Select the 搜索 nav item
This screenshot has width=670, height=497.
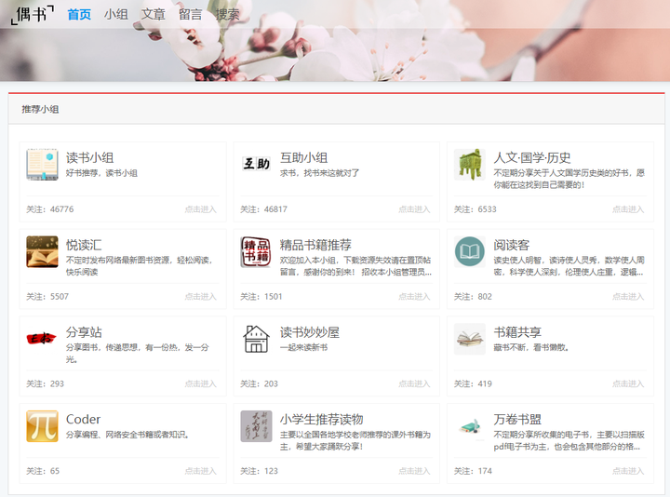[x=228, y=15]
